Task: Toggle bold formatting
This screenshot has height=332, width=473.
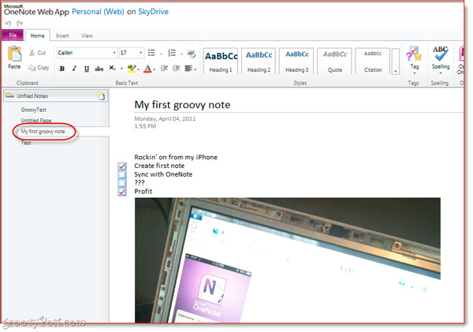Action: [62, 69]
